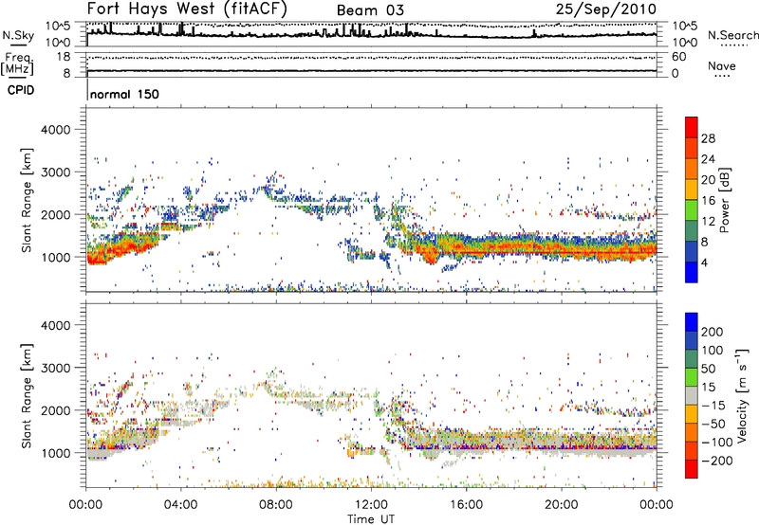Click the 200 label on Velocity colorbar
This screenshot has width=759, height=525.
click(x=713, y=332)
